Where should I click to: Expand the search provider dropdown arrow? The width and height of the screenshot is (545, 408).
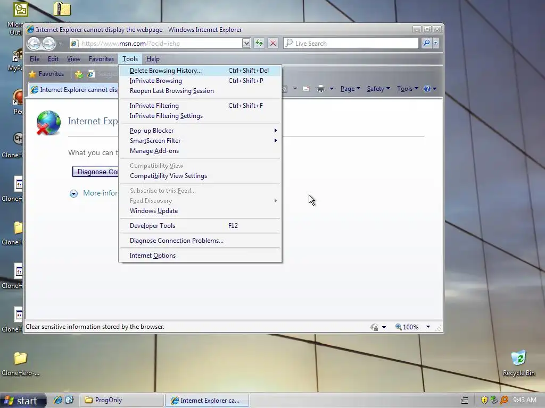pos(435,44)
